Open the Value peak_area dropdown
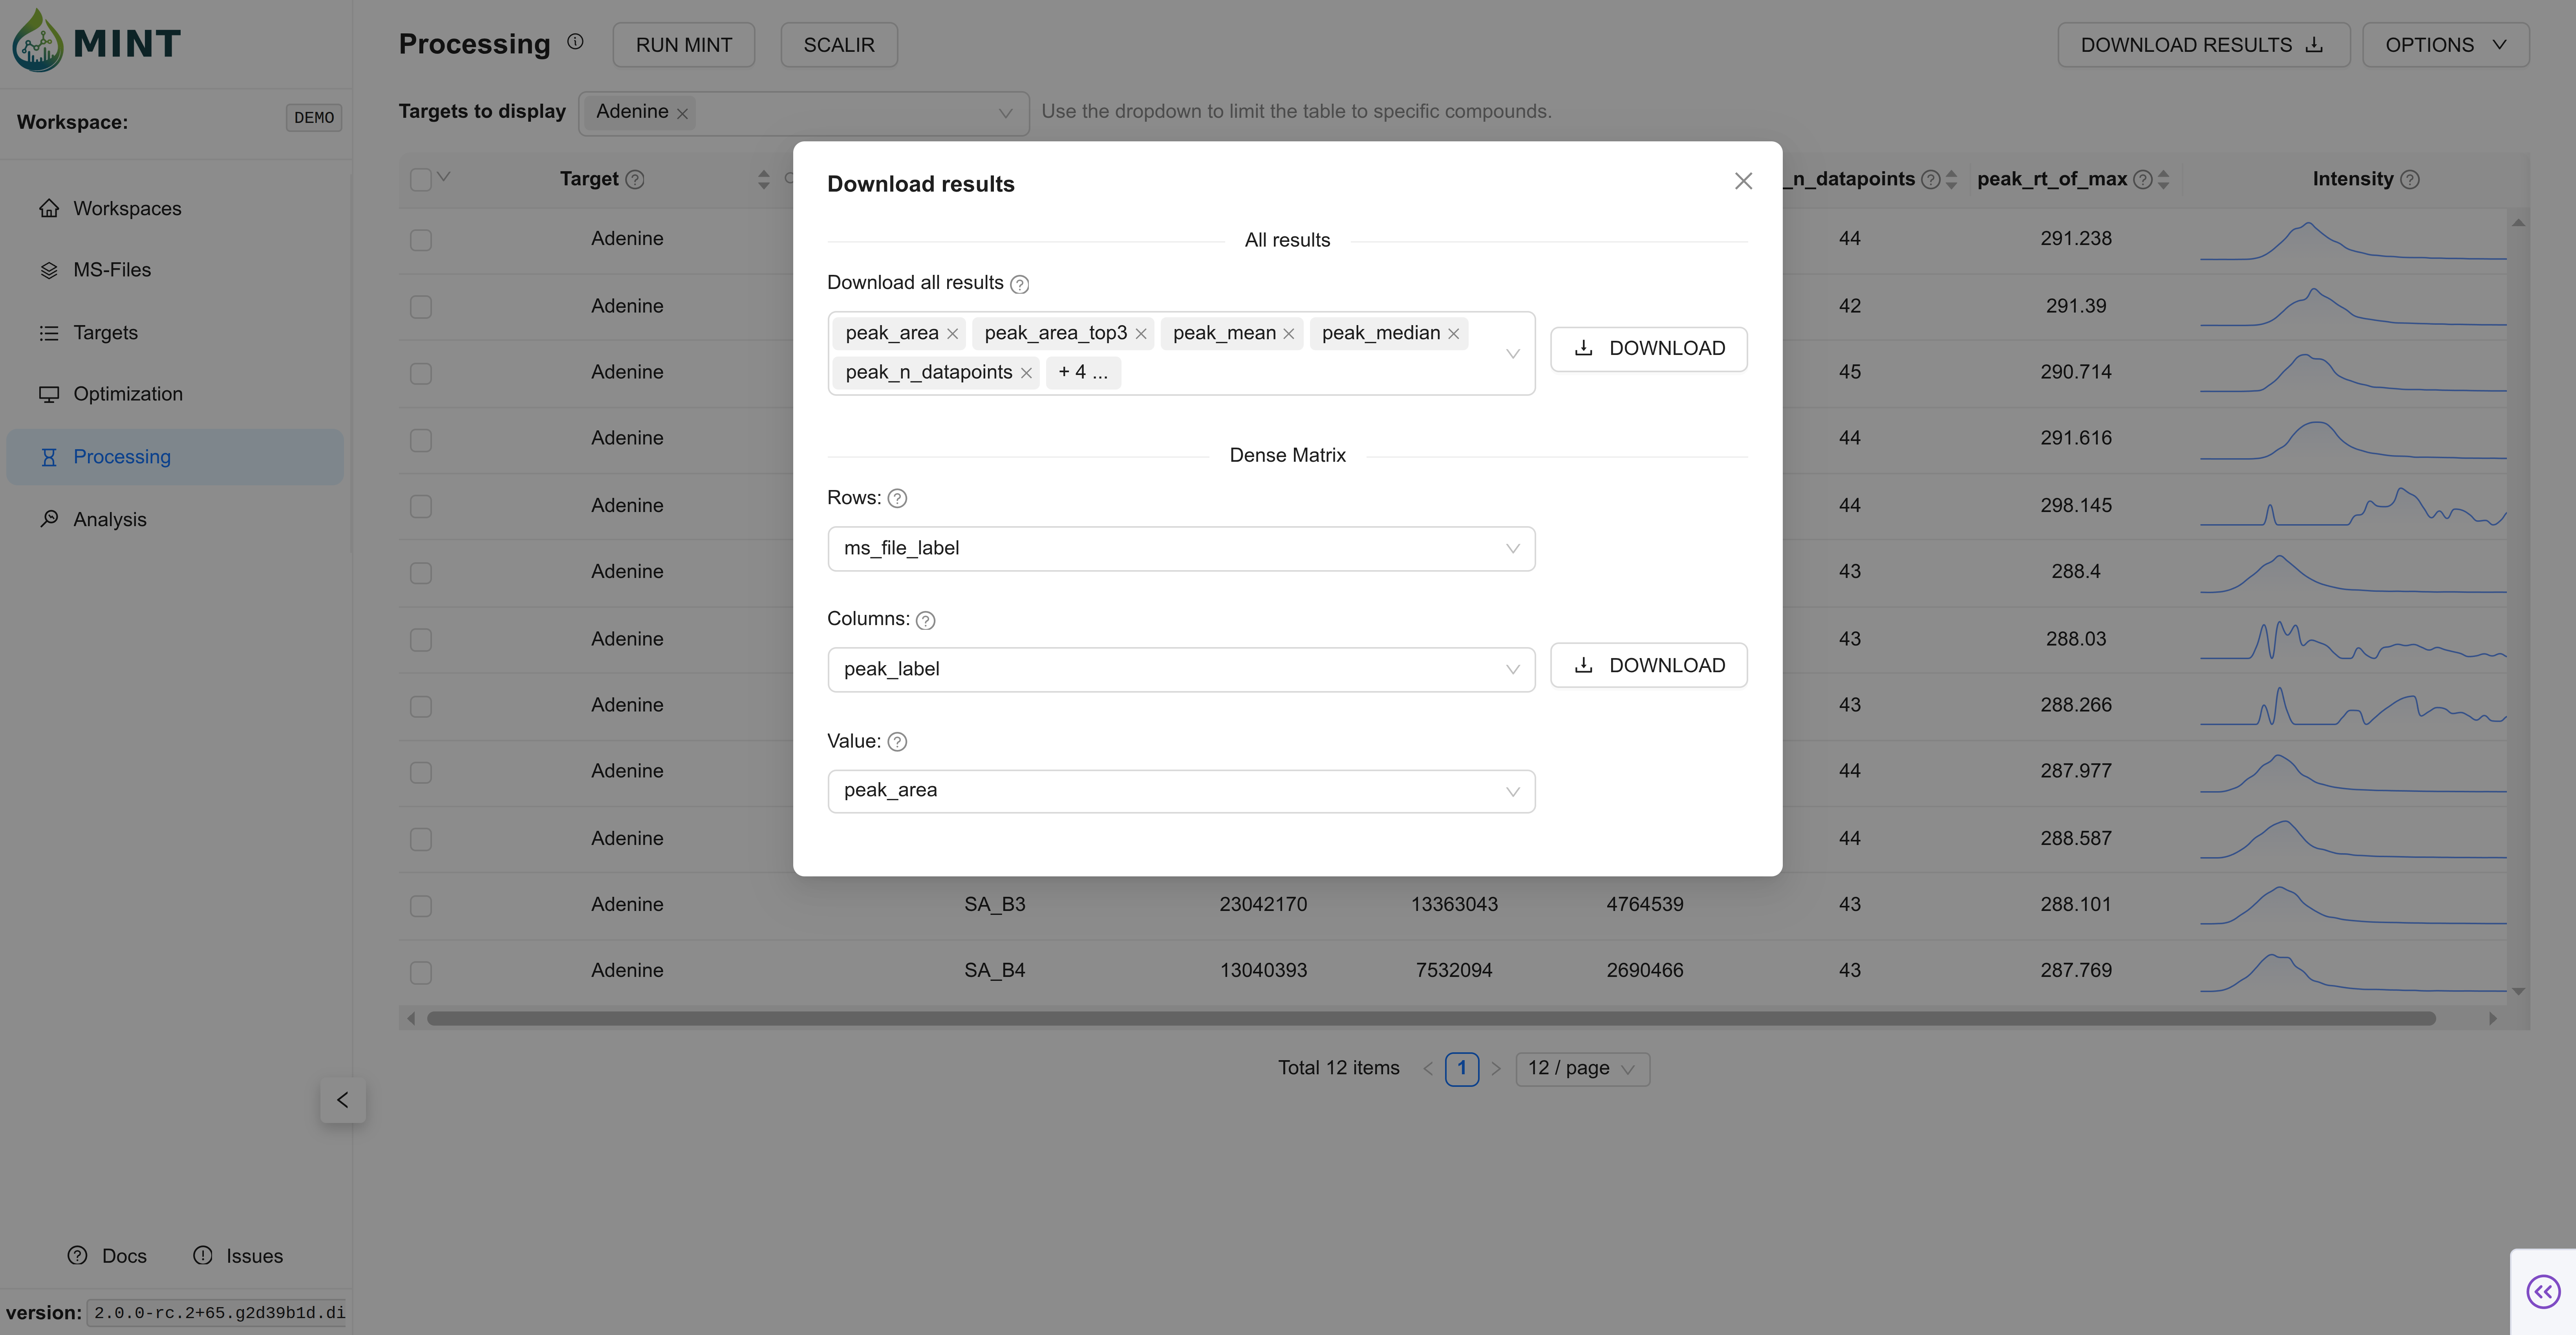The image size is (2576, 1335). [1180, 791]
